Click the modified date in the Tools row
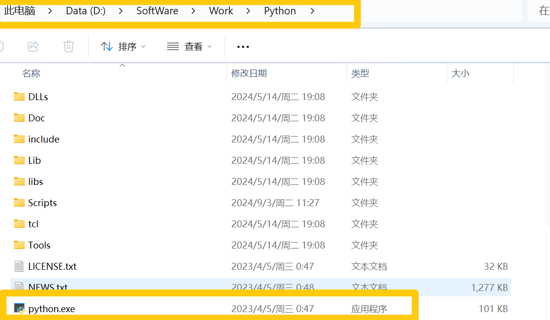Screen dimensions: 550x320 [x=278, y=245]
